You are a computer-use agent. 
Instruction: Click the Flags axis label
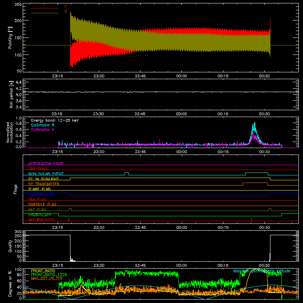point(16,189)
